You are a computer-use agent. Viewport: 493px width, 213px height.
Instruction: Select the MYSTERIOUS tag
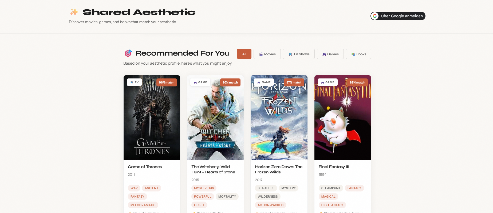204,188
